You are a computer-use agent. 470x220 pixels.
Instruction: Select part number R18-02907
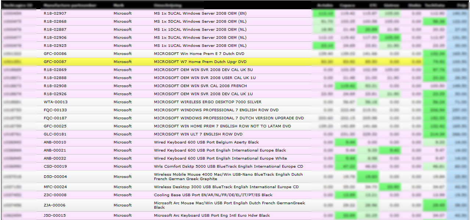coord(55,14)
